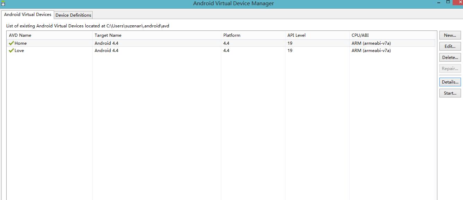Sort by the AVD Name column header
463x200 pixels.
[x=50, y=35]
